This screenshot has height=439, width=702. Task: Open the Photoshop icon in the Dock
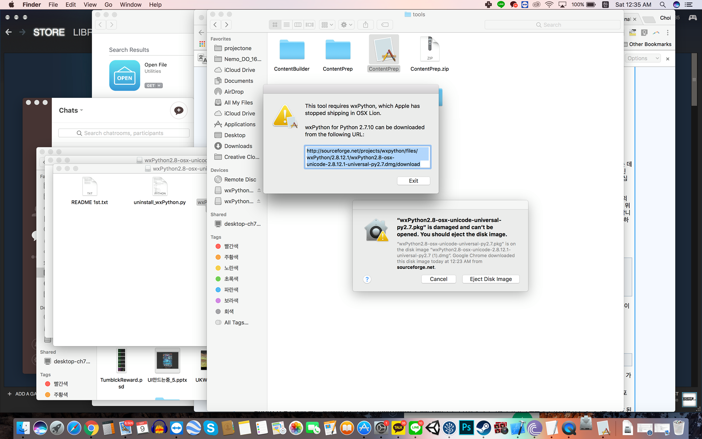(x=466, y=428)
